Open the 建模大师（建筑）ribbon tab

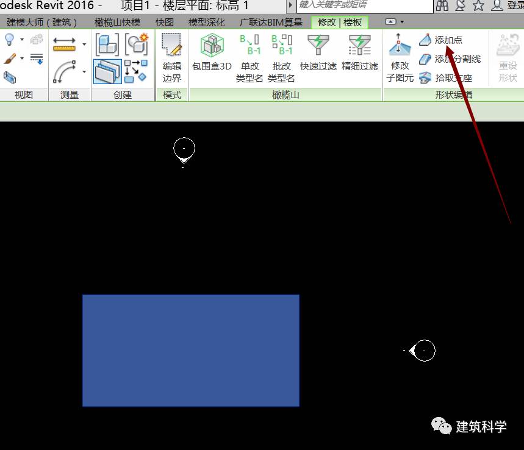coord(41,23)
